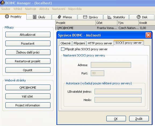The image size is (155, 126).
Task: Click the pie chart icon on Disk tab
Action: click(x=139, y=17)
